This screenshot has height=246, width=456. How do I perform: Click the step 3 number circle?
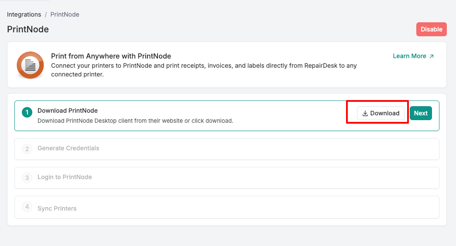click(27, 178)
